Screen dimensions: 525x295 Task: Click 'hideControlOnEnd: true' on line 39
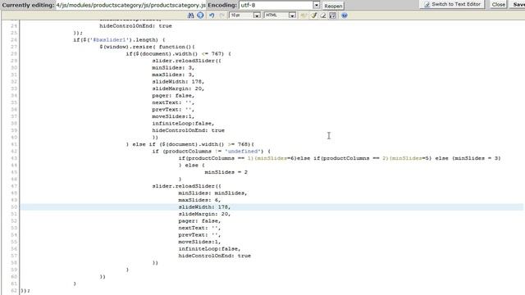[188, 130]
